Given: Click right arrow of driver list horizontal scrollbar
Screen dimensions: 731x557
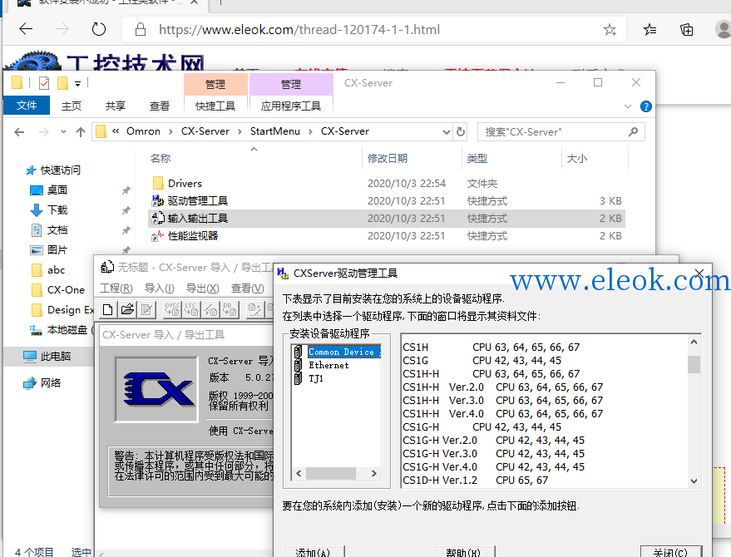Looking at the screenshot, I should click(374, 474).
